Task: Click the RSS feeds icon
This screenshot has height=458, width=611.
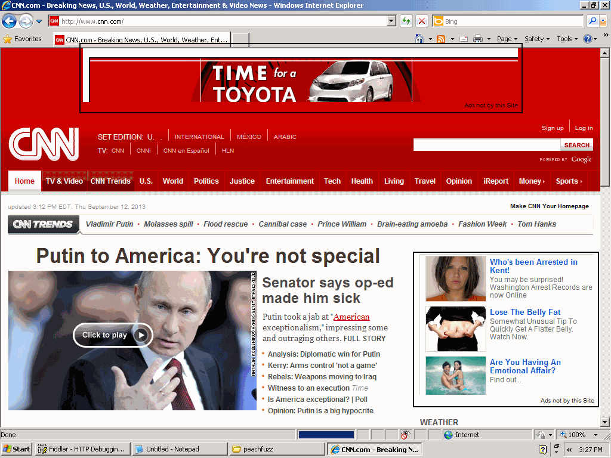Action: [x=441, y=39]
